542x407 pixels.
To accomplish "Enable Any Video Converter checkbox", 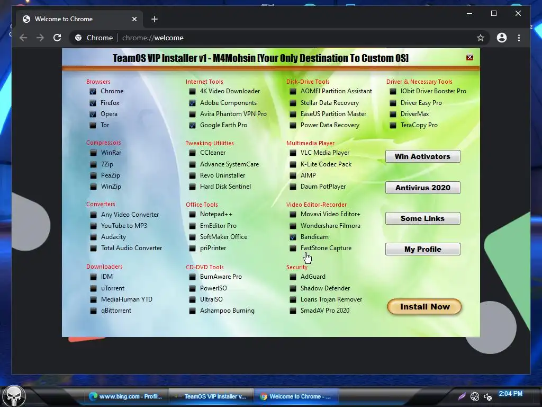I will coord(93,215).
